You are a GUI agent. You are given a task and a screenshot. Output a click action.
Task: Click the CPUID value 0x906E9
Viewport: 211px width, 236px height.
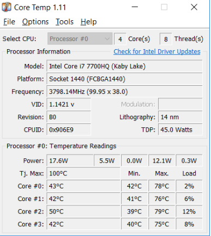(69, 130)
